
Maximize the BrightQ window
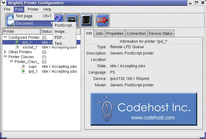pos(197,3)
